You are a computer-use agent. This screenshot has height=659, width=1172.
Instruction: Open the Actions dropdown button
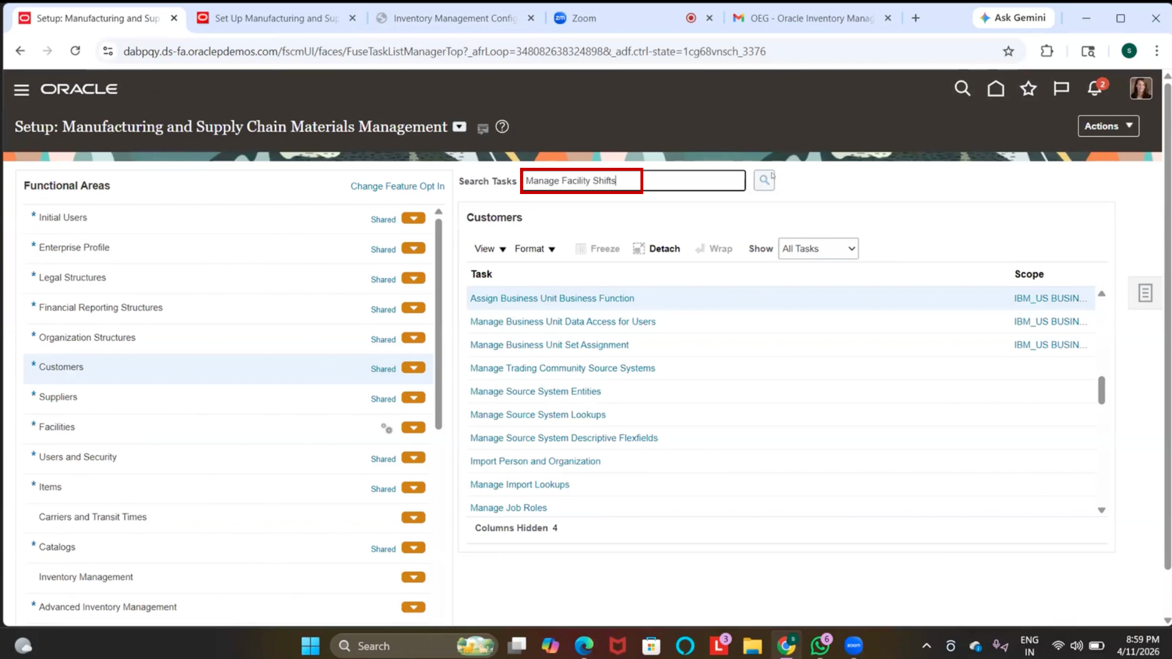click(x=1108, y=126)
